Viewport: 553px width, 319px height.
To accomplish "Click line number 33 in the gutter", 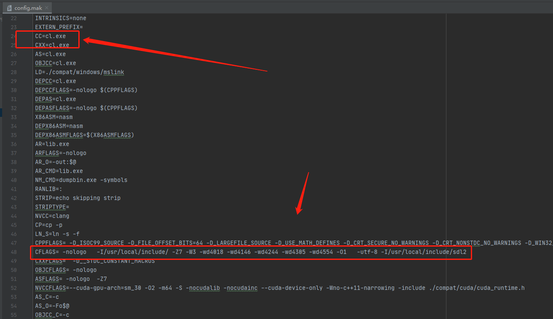I will [x=13, y=117].
